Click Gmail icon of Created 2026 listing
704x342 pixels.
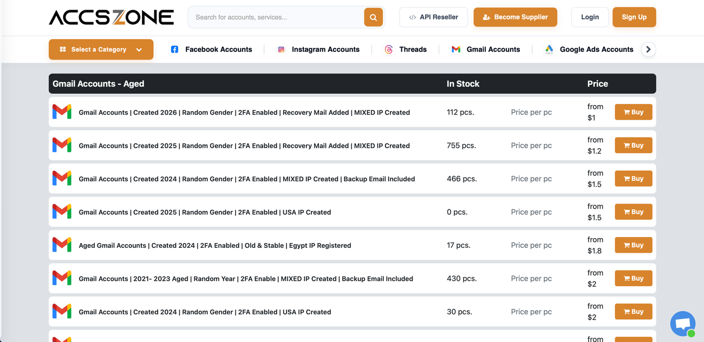click(62, 112)
